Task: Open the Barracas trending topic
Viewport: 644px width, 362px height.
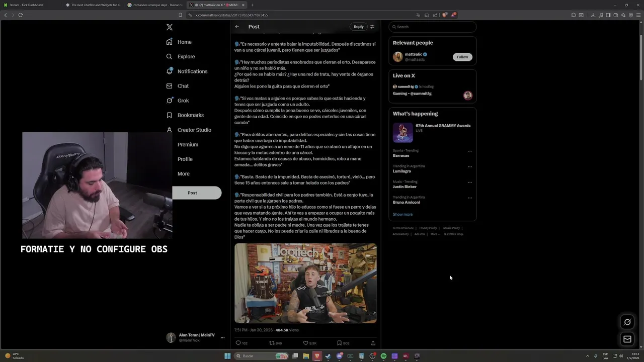Action: tap(401, 155)
